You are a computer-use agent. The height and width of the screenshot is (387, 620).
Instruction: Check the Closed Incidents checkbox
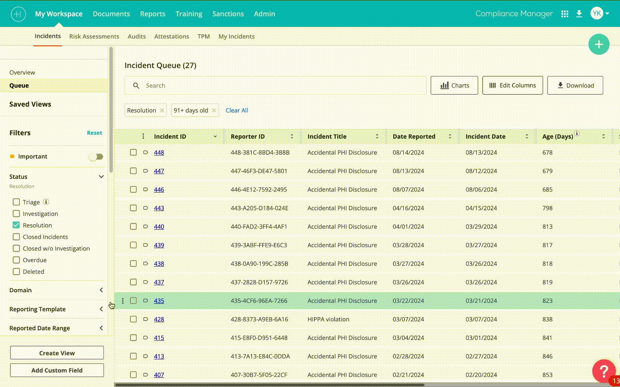(x=16, y=237)
